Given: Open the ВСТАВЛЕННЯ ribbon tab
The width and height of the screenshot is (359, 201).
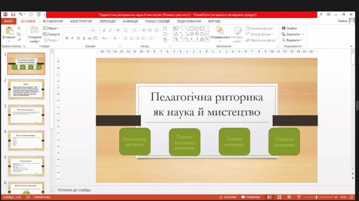Looking at the screenshot, I should click(x=53, y=21).
